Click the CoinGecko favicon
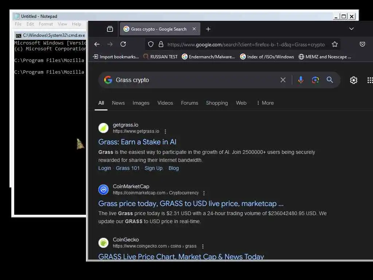 (103, 243)
